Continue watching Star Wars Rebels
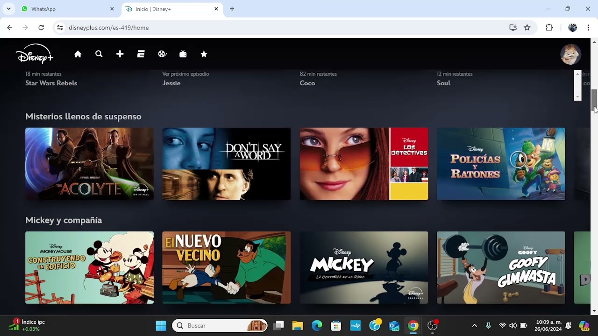Screen dimensions: 598x336 pyautogui.click(x=51, y=83)
